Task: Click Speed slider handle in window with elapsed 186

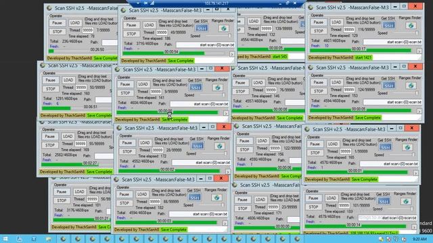Action: [229, 36]
